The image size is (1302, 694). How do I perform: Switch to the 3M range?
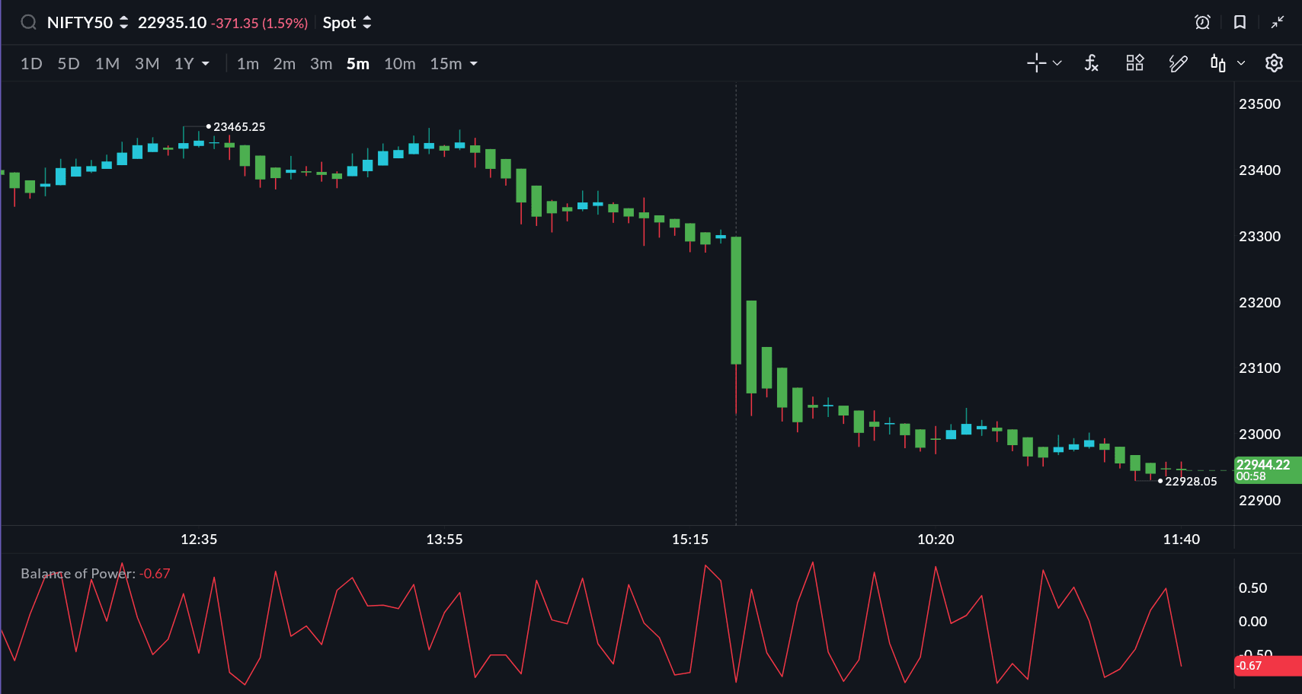147,64
